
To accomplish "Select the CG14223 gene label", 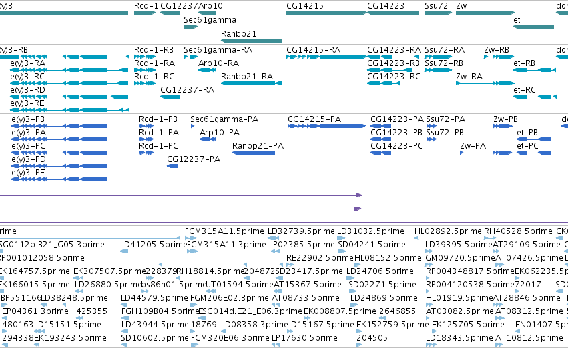I will coord(385,6).
